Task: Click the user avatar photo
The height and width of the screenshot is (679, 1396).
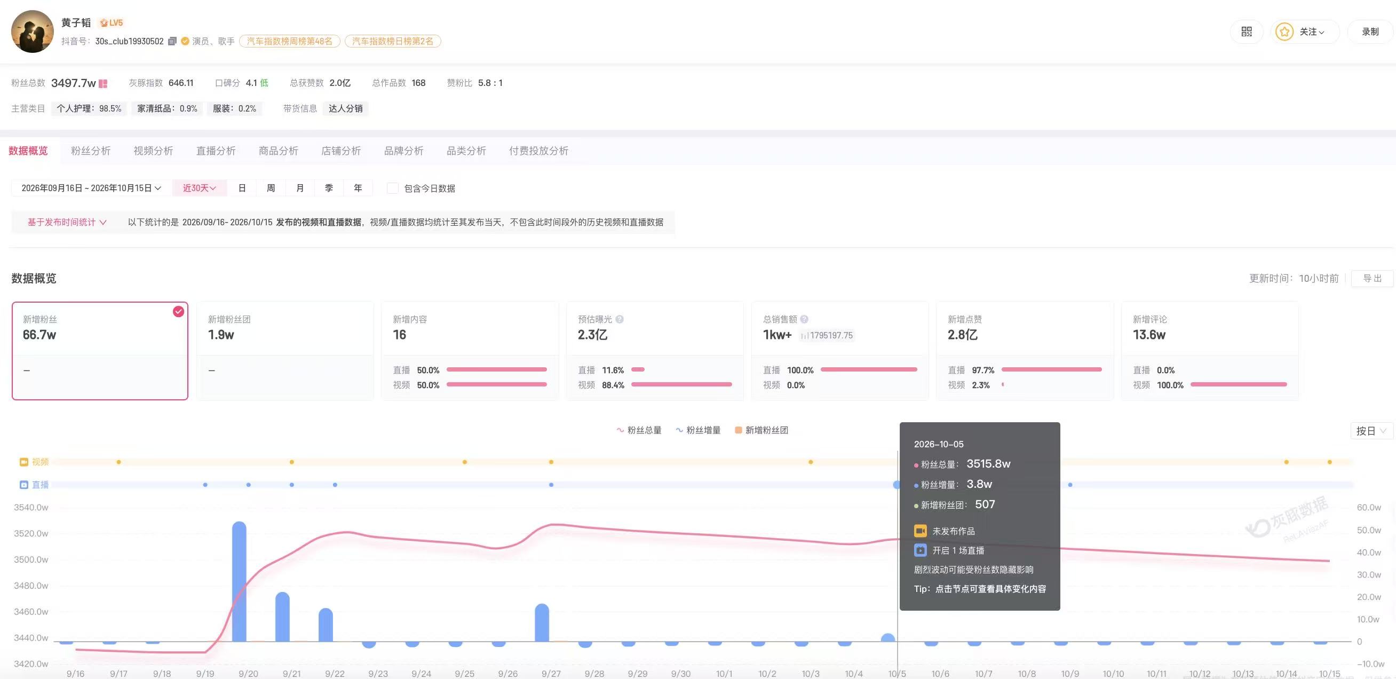Action: click(33, 31)
